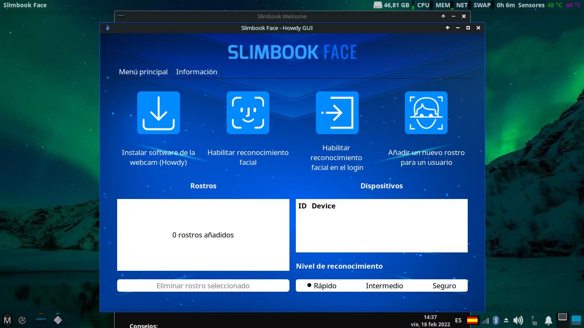The width and height of the screenshot is (584, 328).
Task: Switch to the Información tab
Action: (196, 72)
